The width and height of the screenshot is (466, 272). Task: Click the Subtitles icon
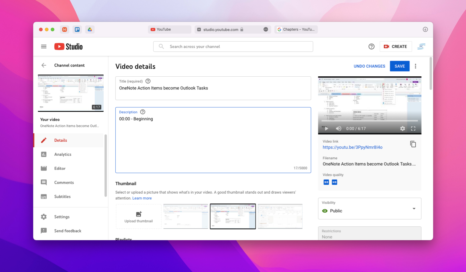[44, 196]
